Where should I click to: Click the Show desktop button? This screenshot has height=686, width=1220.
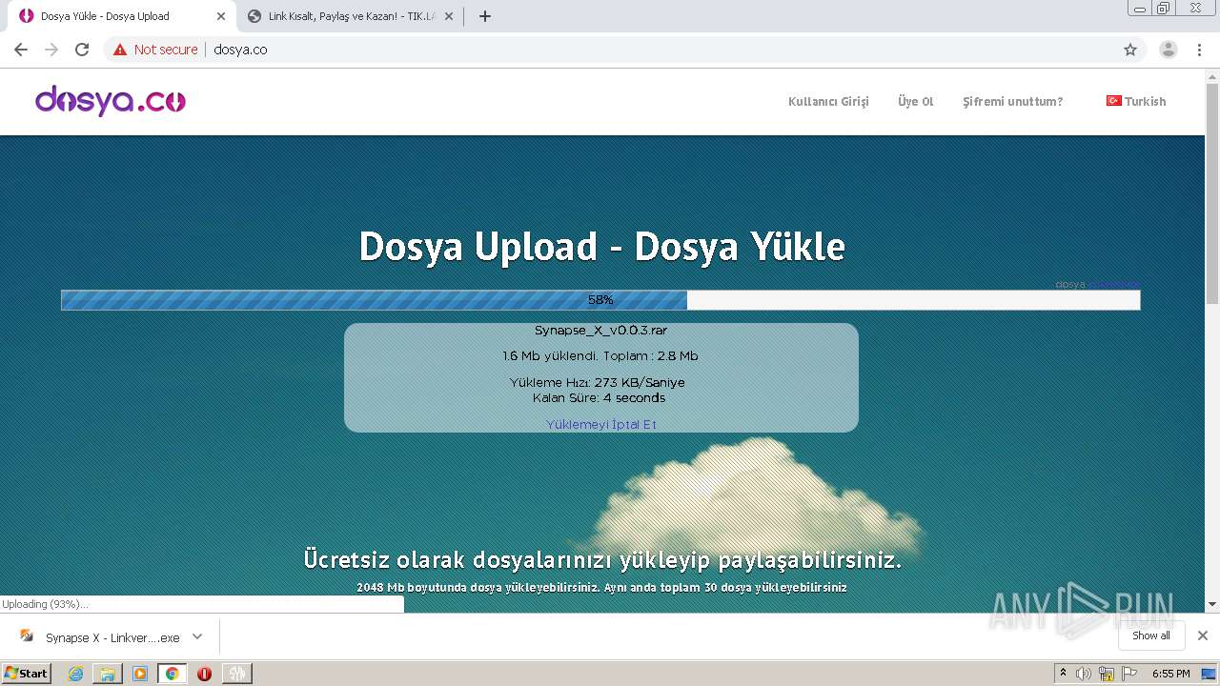1210,674
